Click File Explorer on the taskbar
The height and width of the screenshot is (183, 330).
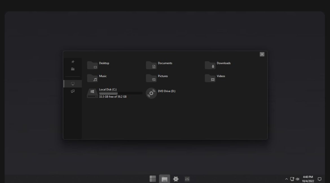point(164,179)
